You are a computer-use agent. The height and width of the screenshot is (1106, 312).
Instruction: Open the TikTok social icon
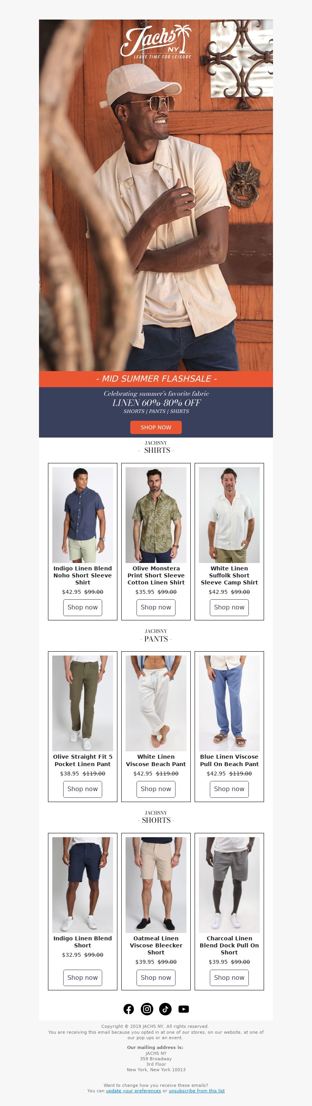(165, 1009)
